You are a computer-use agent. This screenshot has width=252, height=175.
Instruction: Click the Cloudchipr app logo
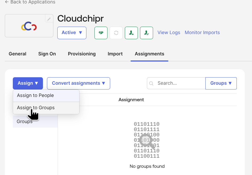[29, 26]
